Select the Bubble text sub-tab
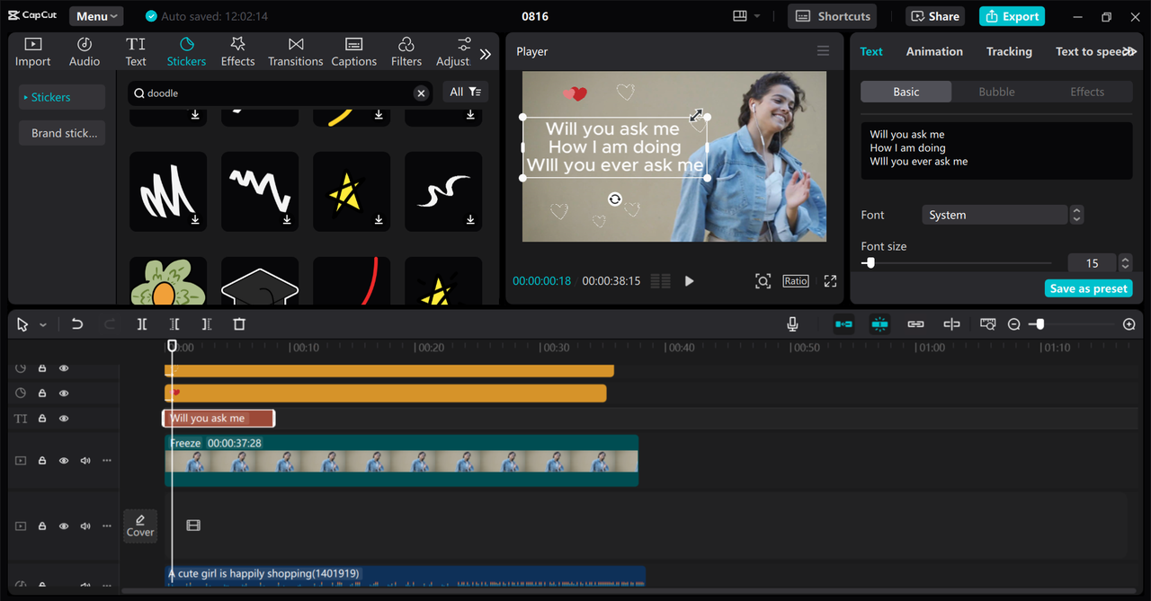The width and height of the screenshot is (1151, 601). coord(996,92)
